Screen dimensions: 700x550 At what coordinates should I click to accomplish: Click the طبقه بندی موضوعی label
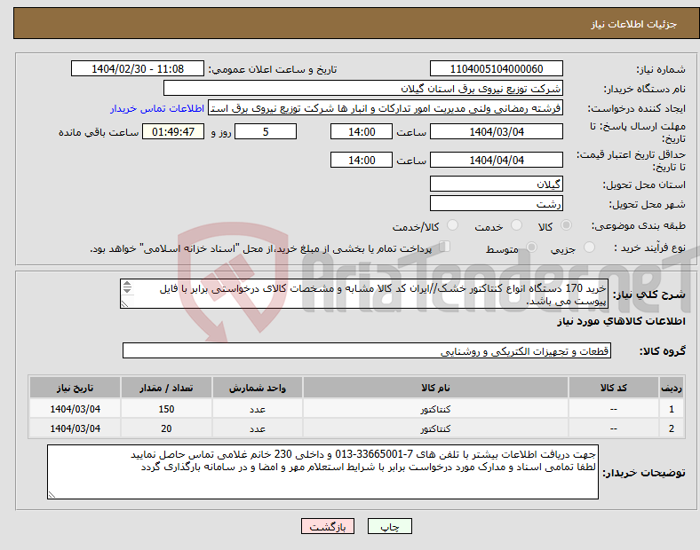pos(639,225)
